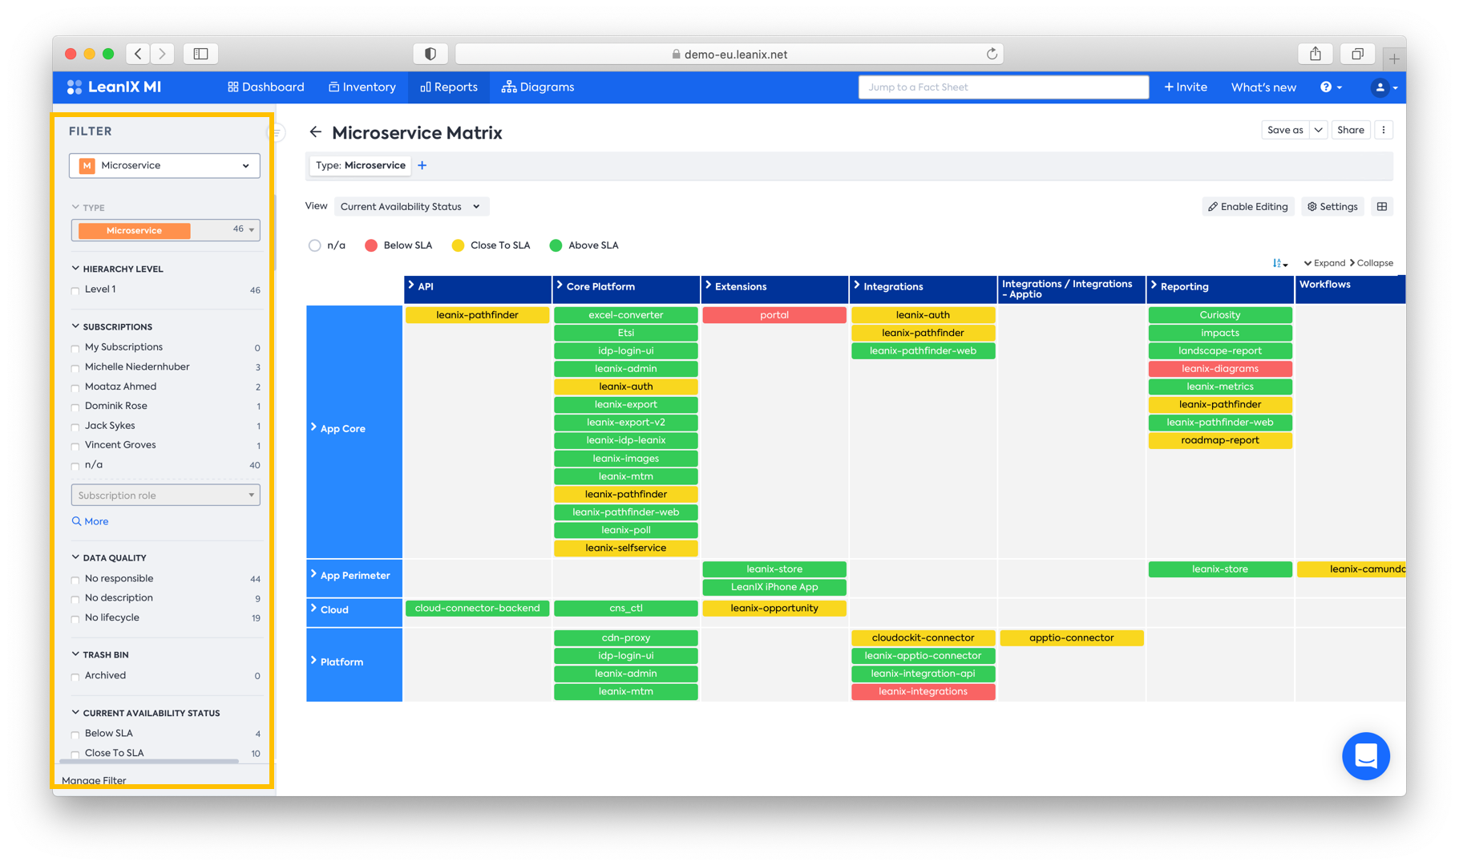Image resolution: width=1459 pixels, height=866 pixels.
Task: Check My Subscriptions checkbox
Action: point(75,348)
